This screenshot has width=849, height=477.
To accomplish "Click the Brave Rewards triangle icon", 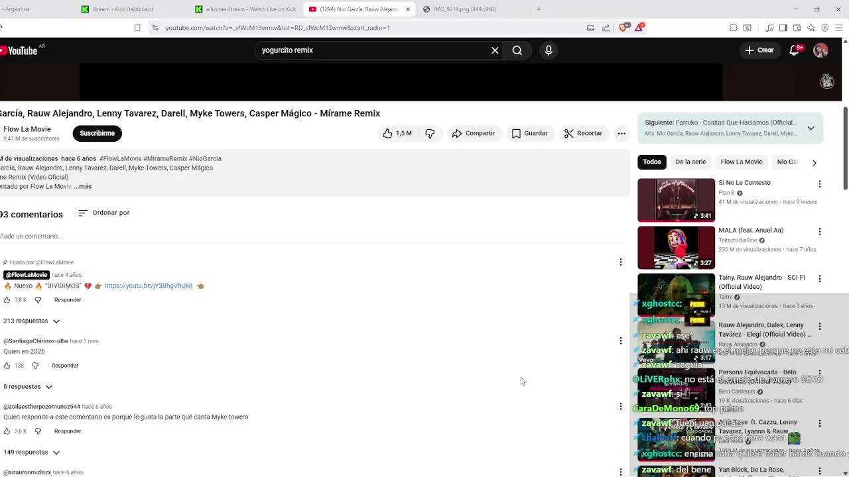I will (639, 28).
